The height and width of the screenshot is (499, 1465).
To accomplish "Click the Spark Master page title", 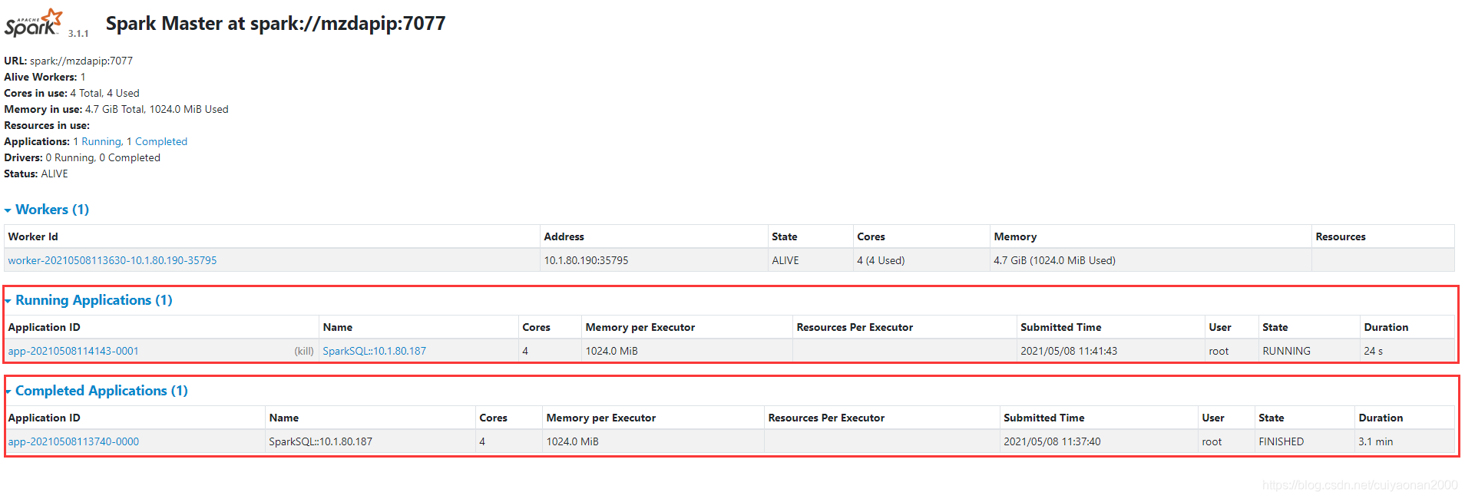I will pos(276,24).
